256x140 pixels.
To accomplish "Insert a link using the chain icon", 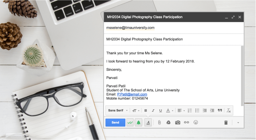I will coord(187,123).
